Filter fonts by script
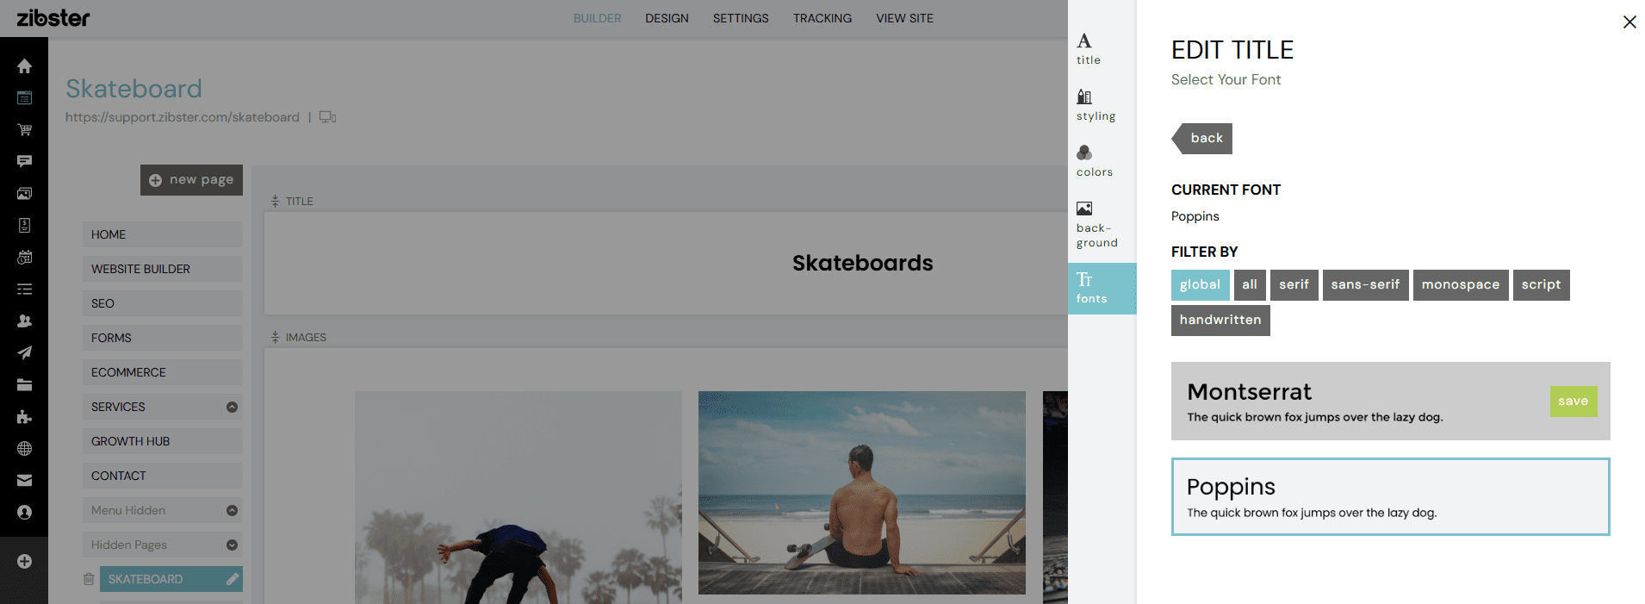Image resolution: width=1645 pixels, height=604 pixels. pos(1541,285)
